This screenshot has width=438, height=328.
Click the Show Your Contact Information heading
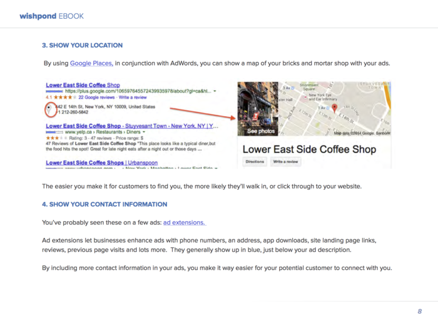coord(104,204)
